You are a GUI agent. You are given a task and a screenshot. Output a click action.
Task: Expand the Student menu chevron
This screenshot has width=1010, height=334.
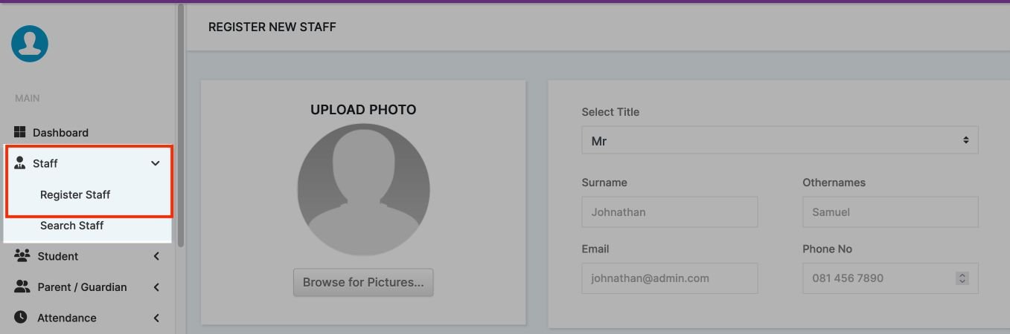156,256
